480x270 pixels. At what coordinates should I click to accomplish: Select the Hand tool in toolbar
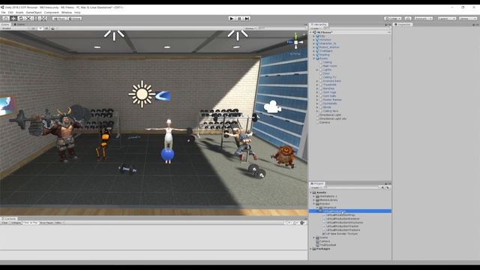(6, 18)
